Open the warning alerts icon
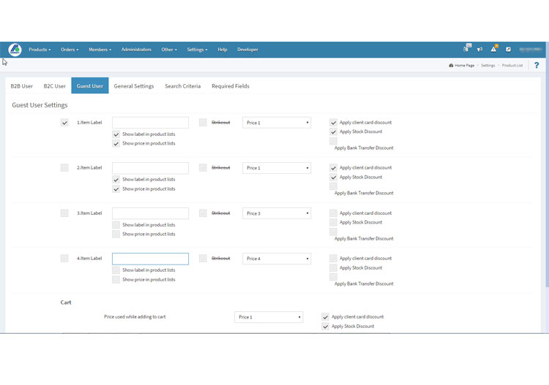 494,50
